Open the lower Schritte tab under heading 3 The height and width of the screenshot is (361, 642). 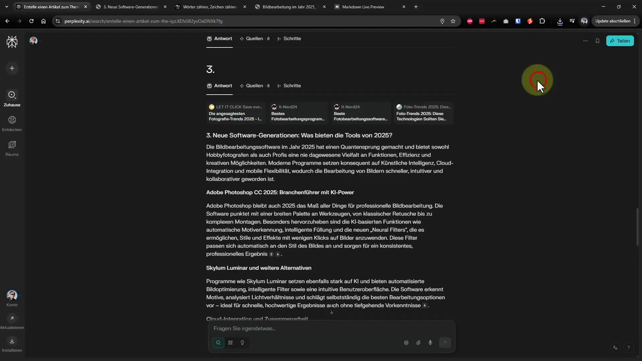point(289,86)
